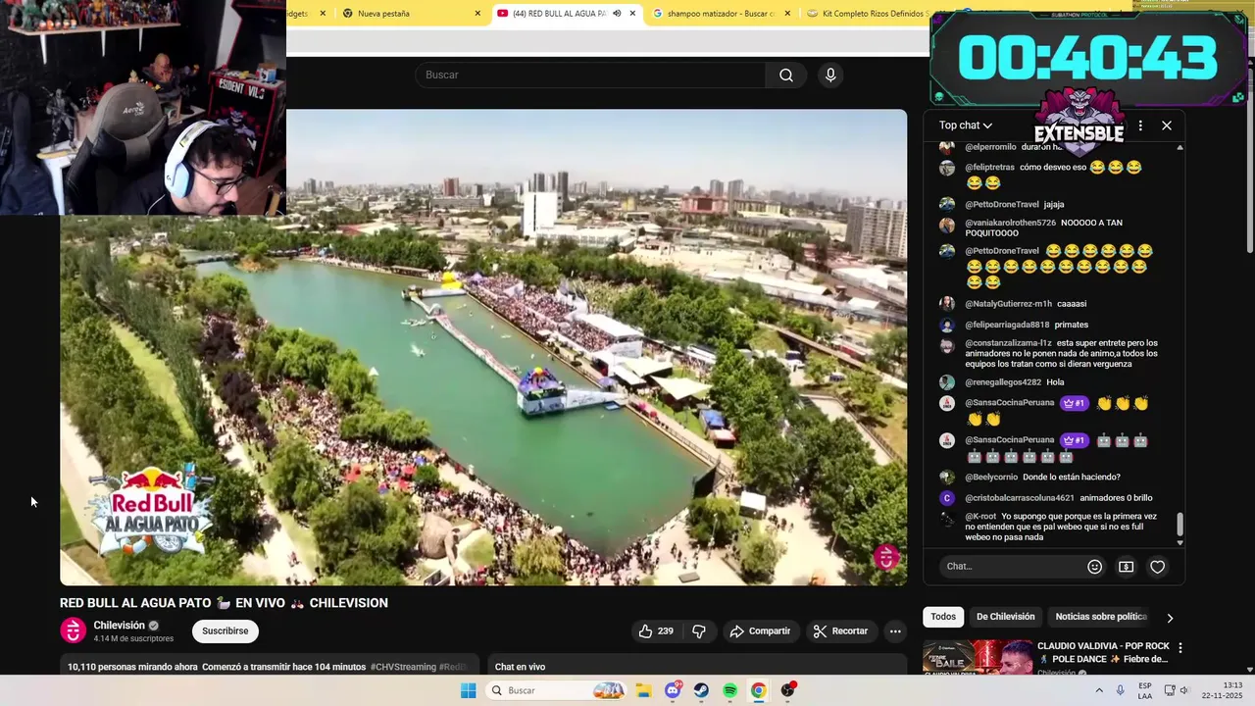
Task: Select the Todos filter chip
Action: (943, 617)
